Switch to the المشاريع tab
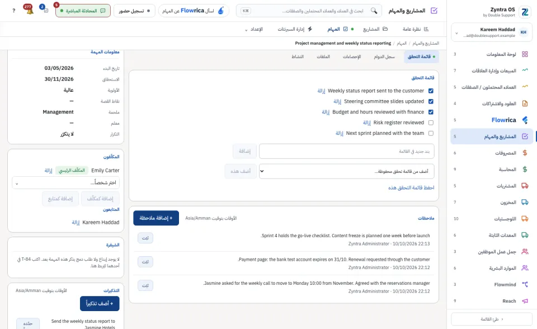Viewport: 537px width, 329px height. coord(375,29)
